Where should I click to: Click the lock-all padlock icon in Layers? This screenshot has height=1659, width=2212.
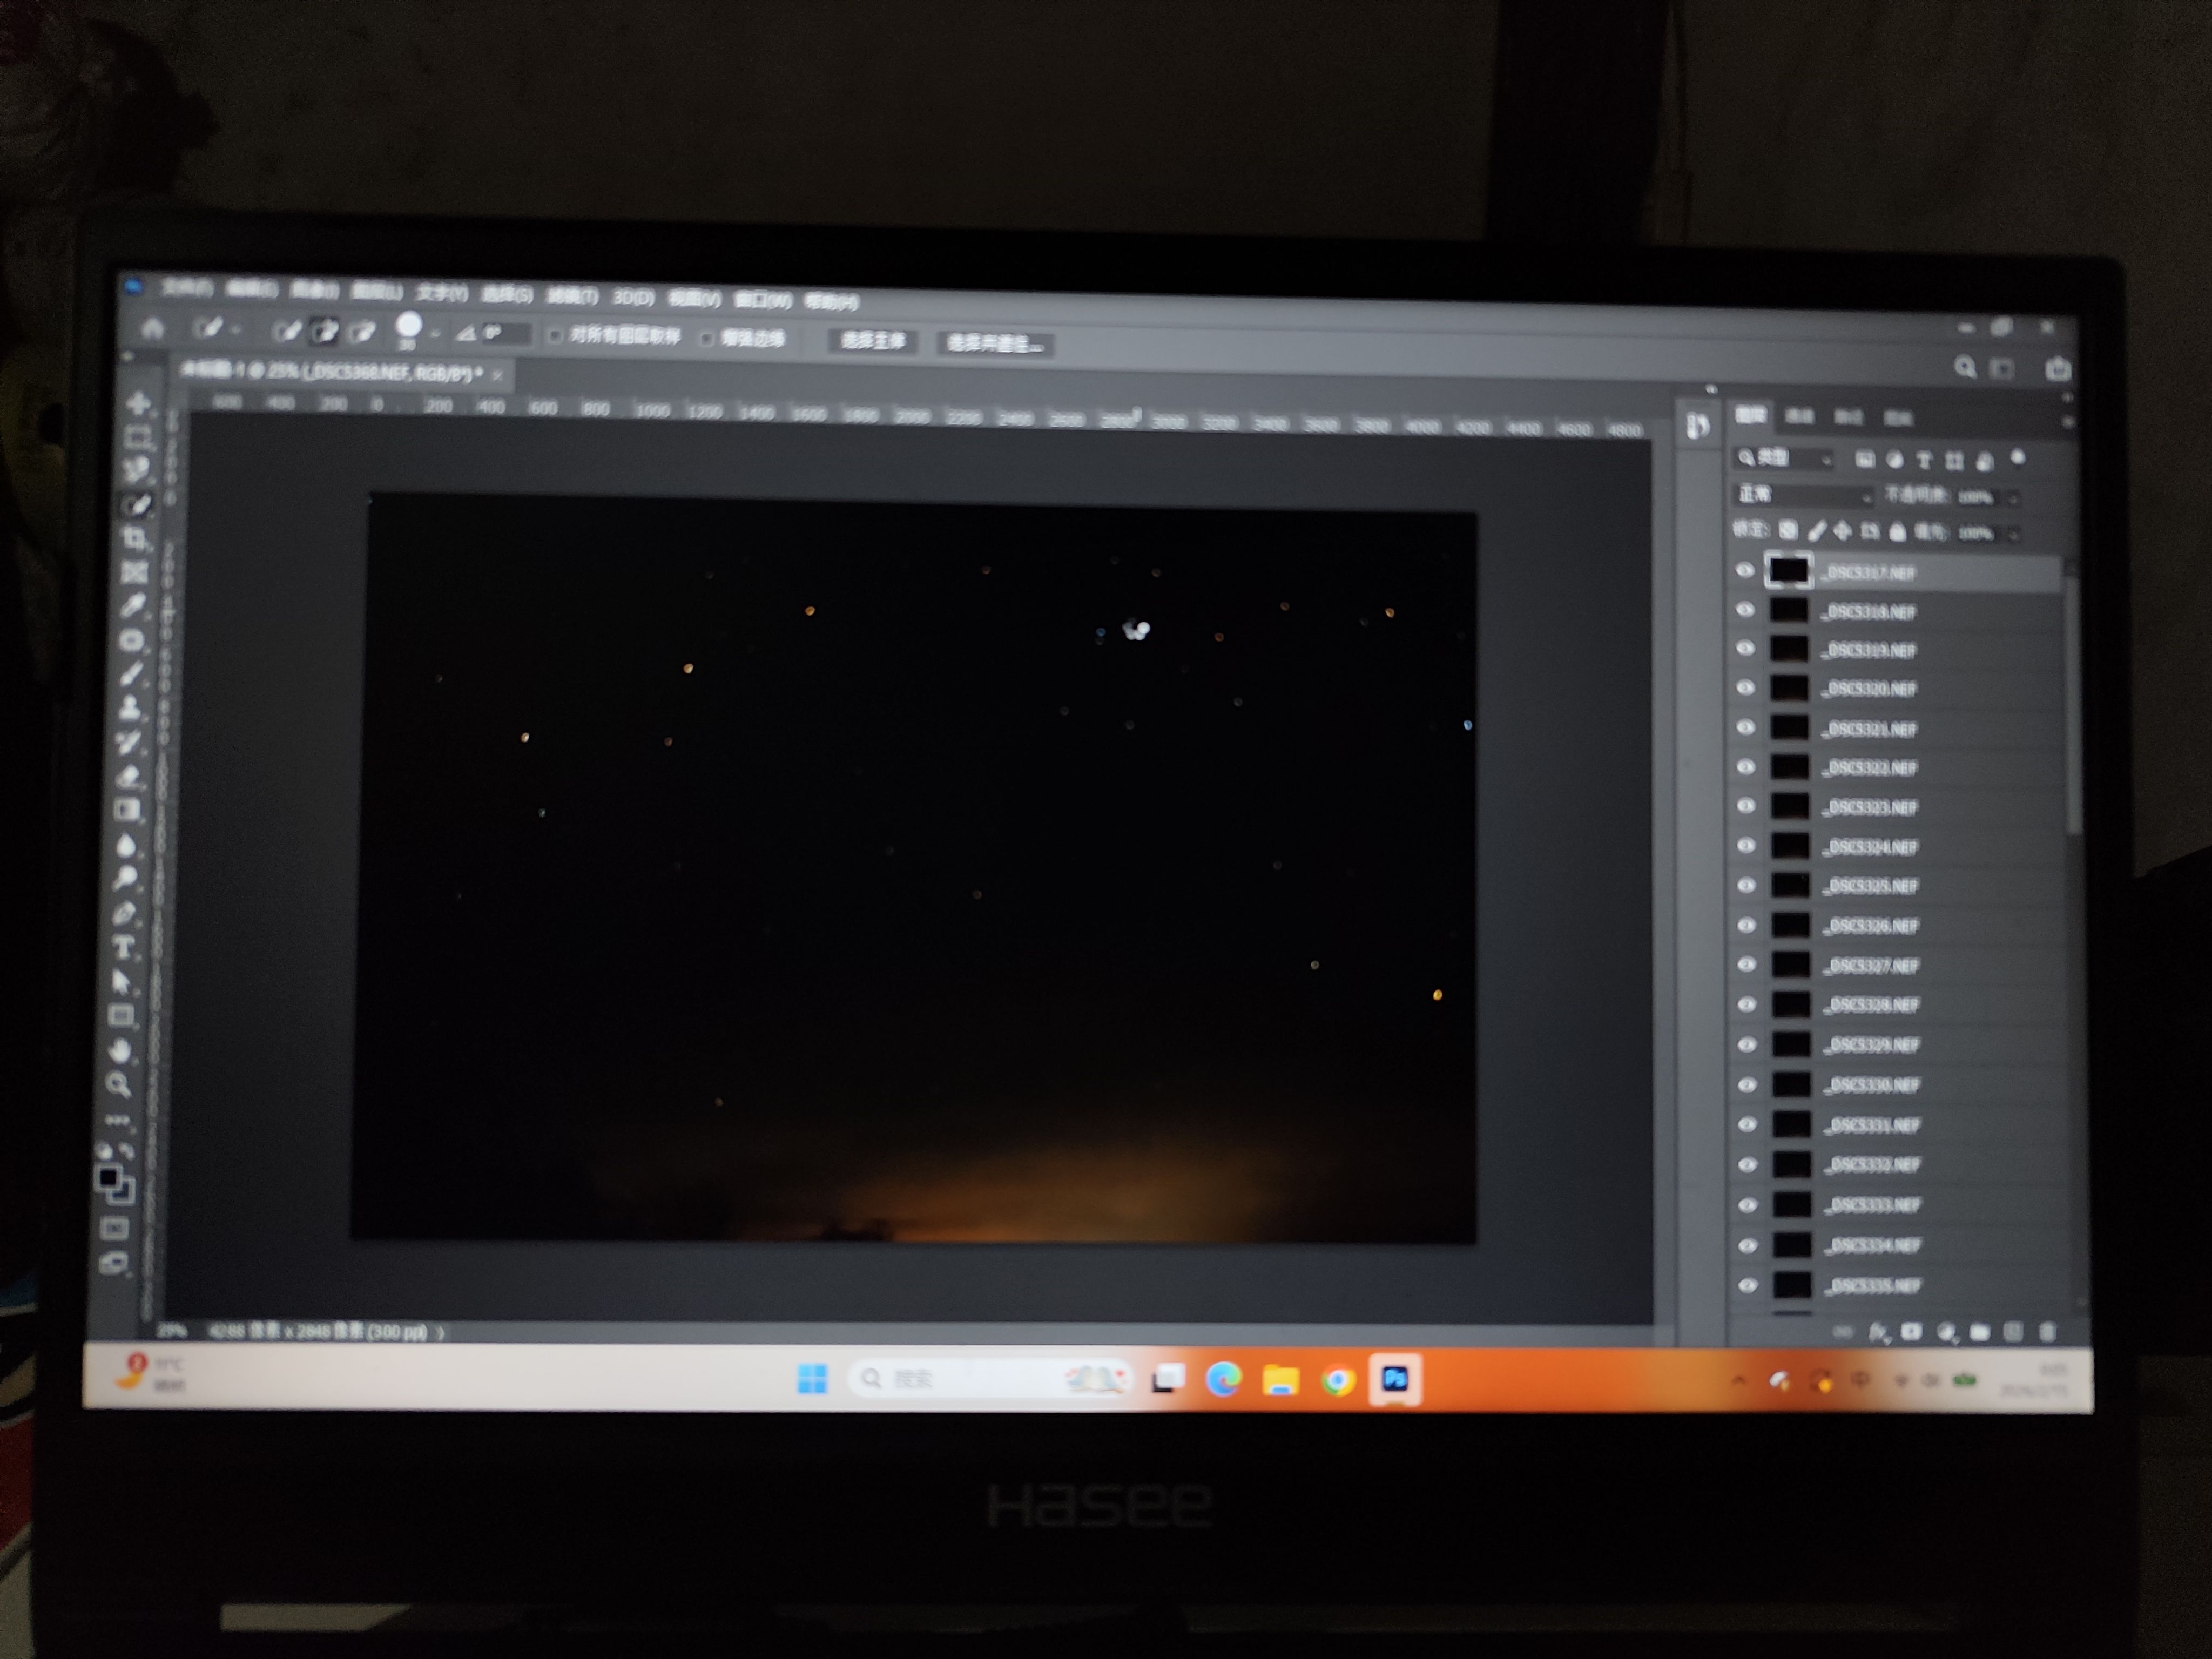[1897, 532]
